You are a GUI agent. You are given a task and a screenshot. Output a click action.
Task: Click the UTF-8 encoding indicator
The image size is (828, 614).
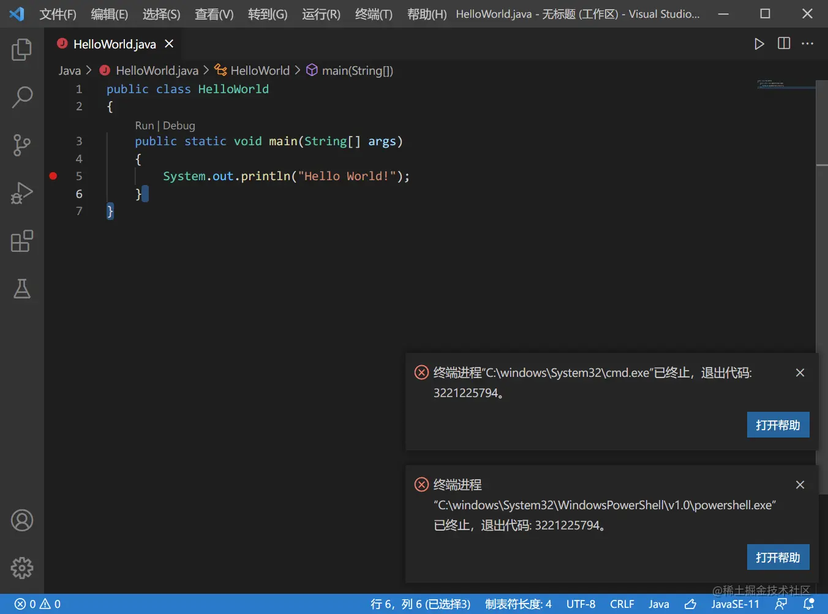(x=581, y=604)
